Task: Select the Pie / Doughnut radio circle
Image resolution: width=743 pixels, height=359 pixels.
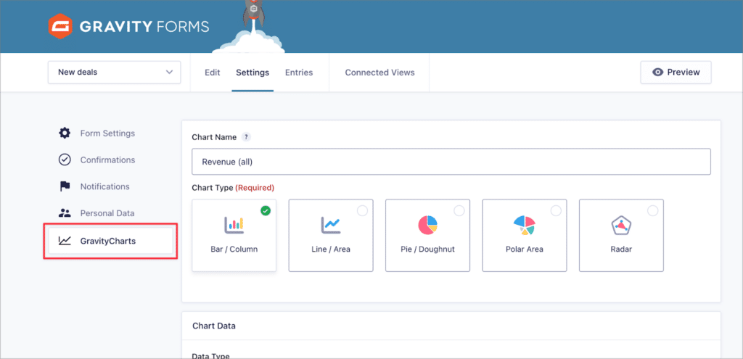Action: click(x=459, y=211)
